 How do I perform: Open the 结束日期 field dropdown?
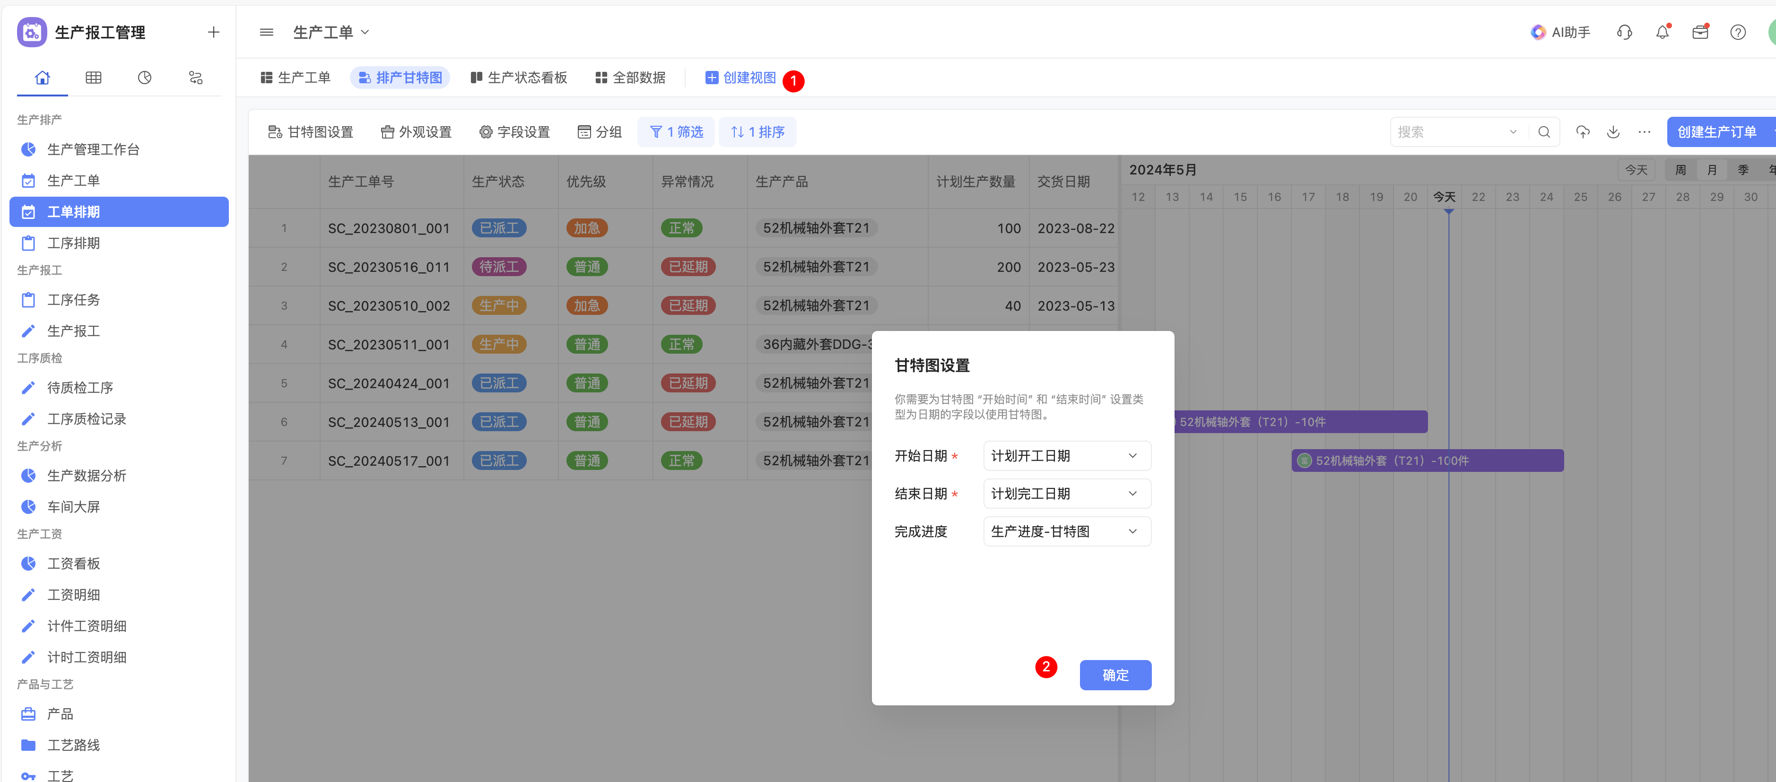point(1067,494)
